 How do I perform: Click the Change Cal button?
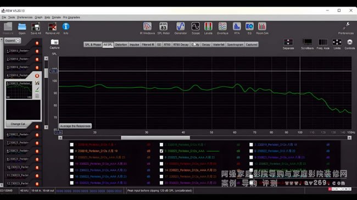(18, 124)
